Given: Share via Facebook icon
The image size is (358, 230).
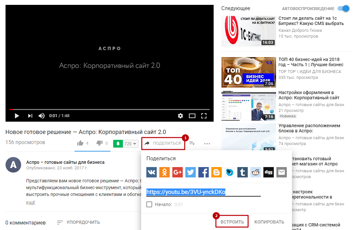Looking at the screenshot, I should tap(204, 172).
